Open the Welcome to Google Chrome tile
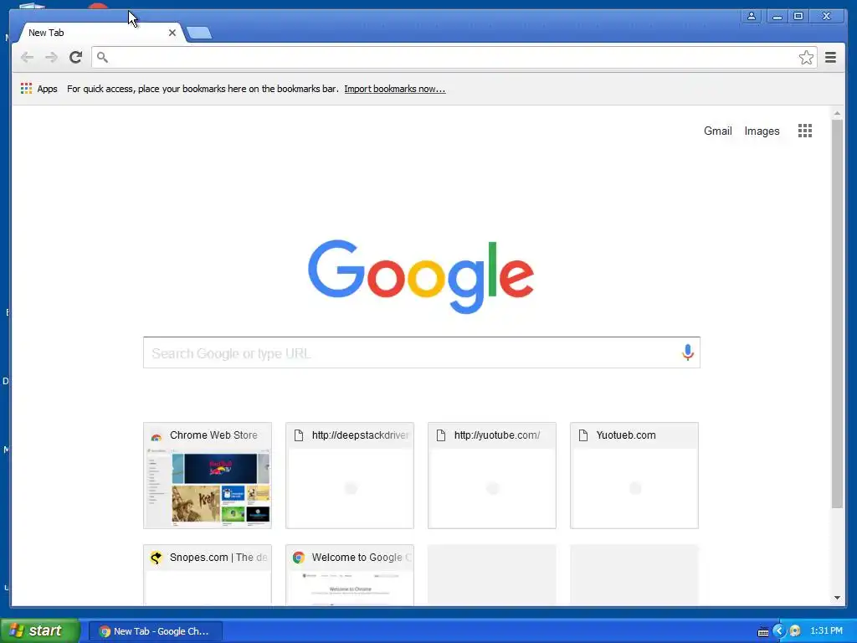The image size is (857, 643). tap(350, 574)
